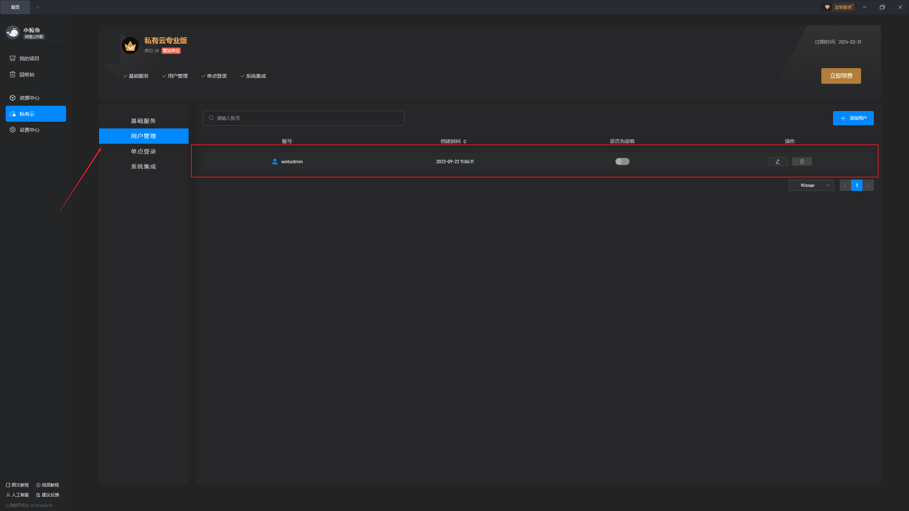Toggle guest switch for webadmin
Screen dimensions: 909x511
pyautogui.click(x=622, y=161)
